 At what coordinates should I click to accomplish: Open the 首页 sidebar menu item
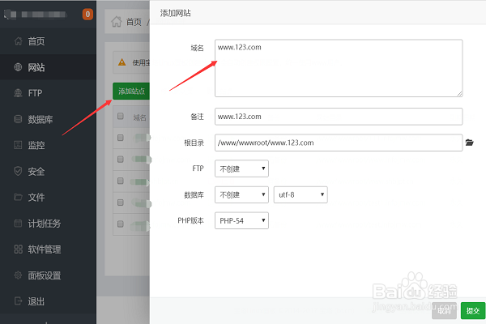click(x=48, y=41)
